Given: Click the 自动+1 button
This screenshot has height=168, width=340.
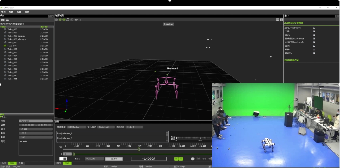Looking at the screenshot, I should coord(114,159).
